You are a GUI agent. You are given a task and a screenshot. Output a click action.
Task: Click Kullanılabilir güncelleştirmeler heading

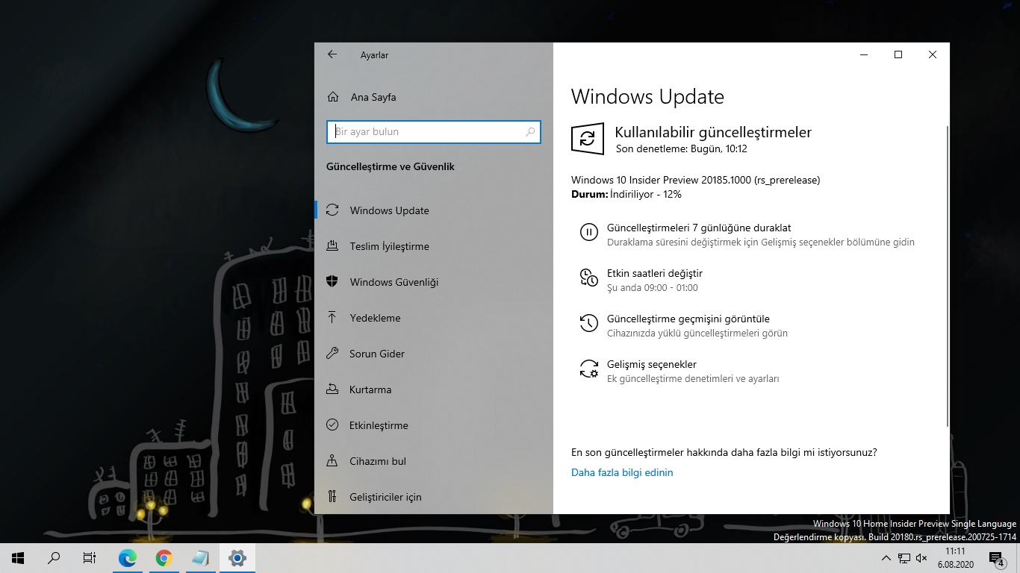(713, 132)
